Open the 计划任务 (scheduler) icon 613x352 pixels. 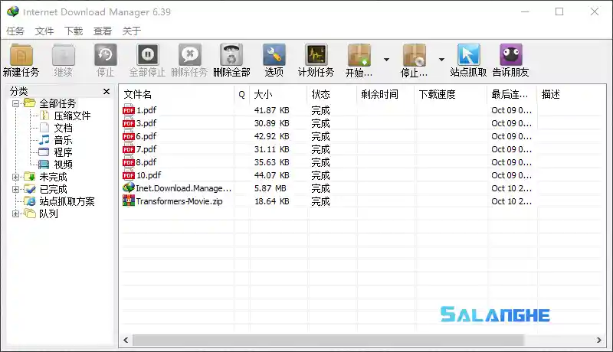pyautogui.click(x=316, y=55)
